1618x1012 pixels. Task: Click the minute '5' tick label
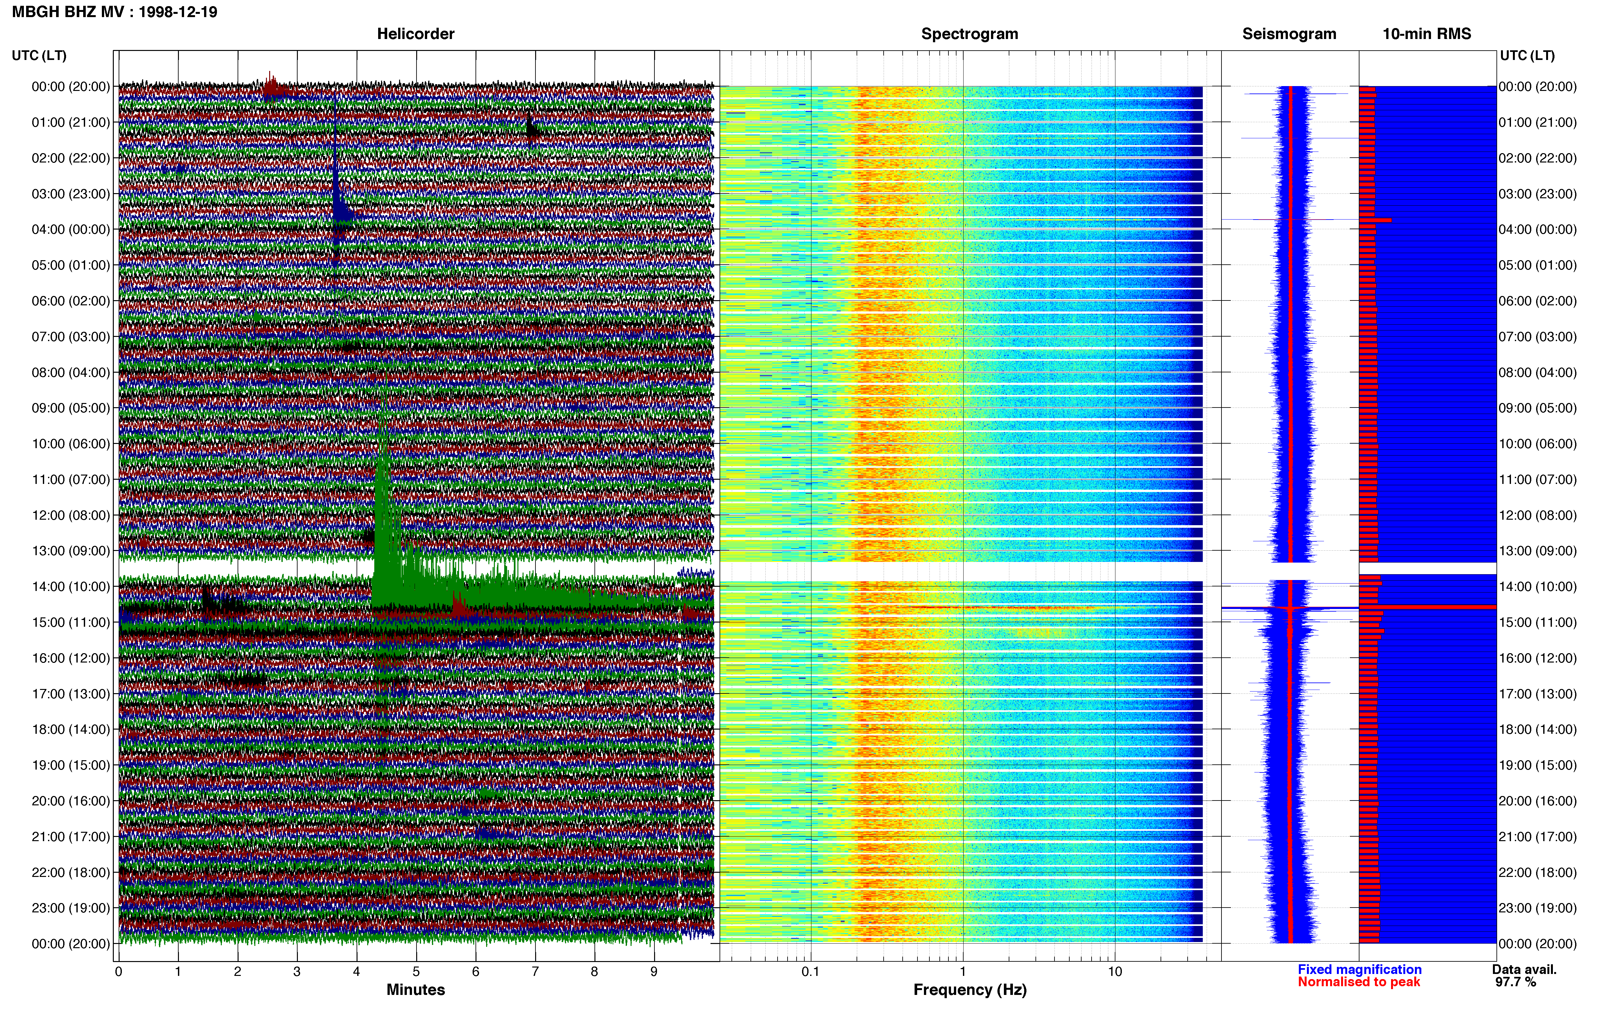click(416, 971)
